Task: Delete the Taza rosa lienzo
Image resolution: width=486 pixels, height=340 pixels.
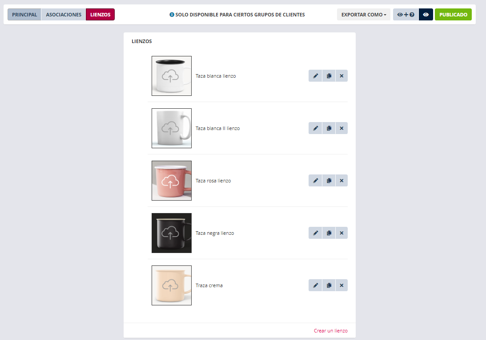Action: pos(341,181)
